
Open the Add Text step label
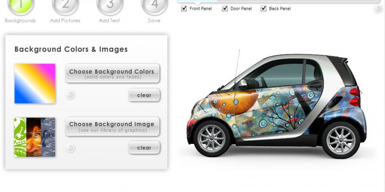click(109, 20)
